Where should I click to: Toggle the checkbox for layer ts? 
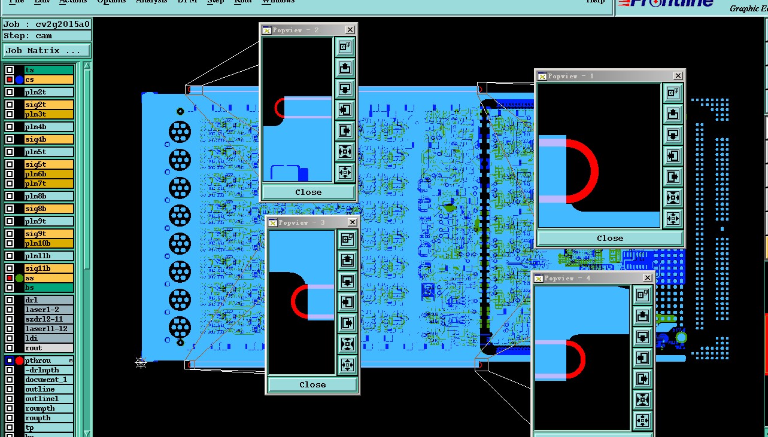(10, 70)
